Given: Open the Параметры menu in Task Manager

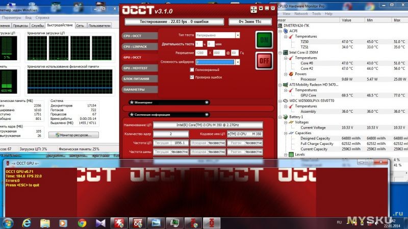Looking at the screenshot, I should 11,17.
